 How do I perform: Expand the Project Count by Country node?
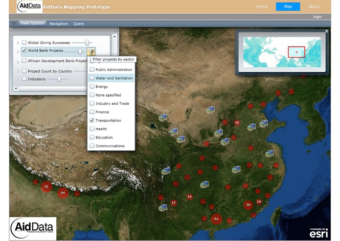[x=18, y=71]
